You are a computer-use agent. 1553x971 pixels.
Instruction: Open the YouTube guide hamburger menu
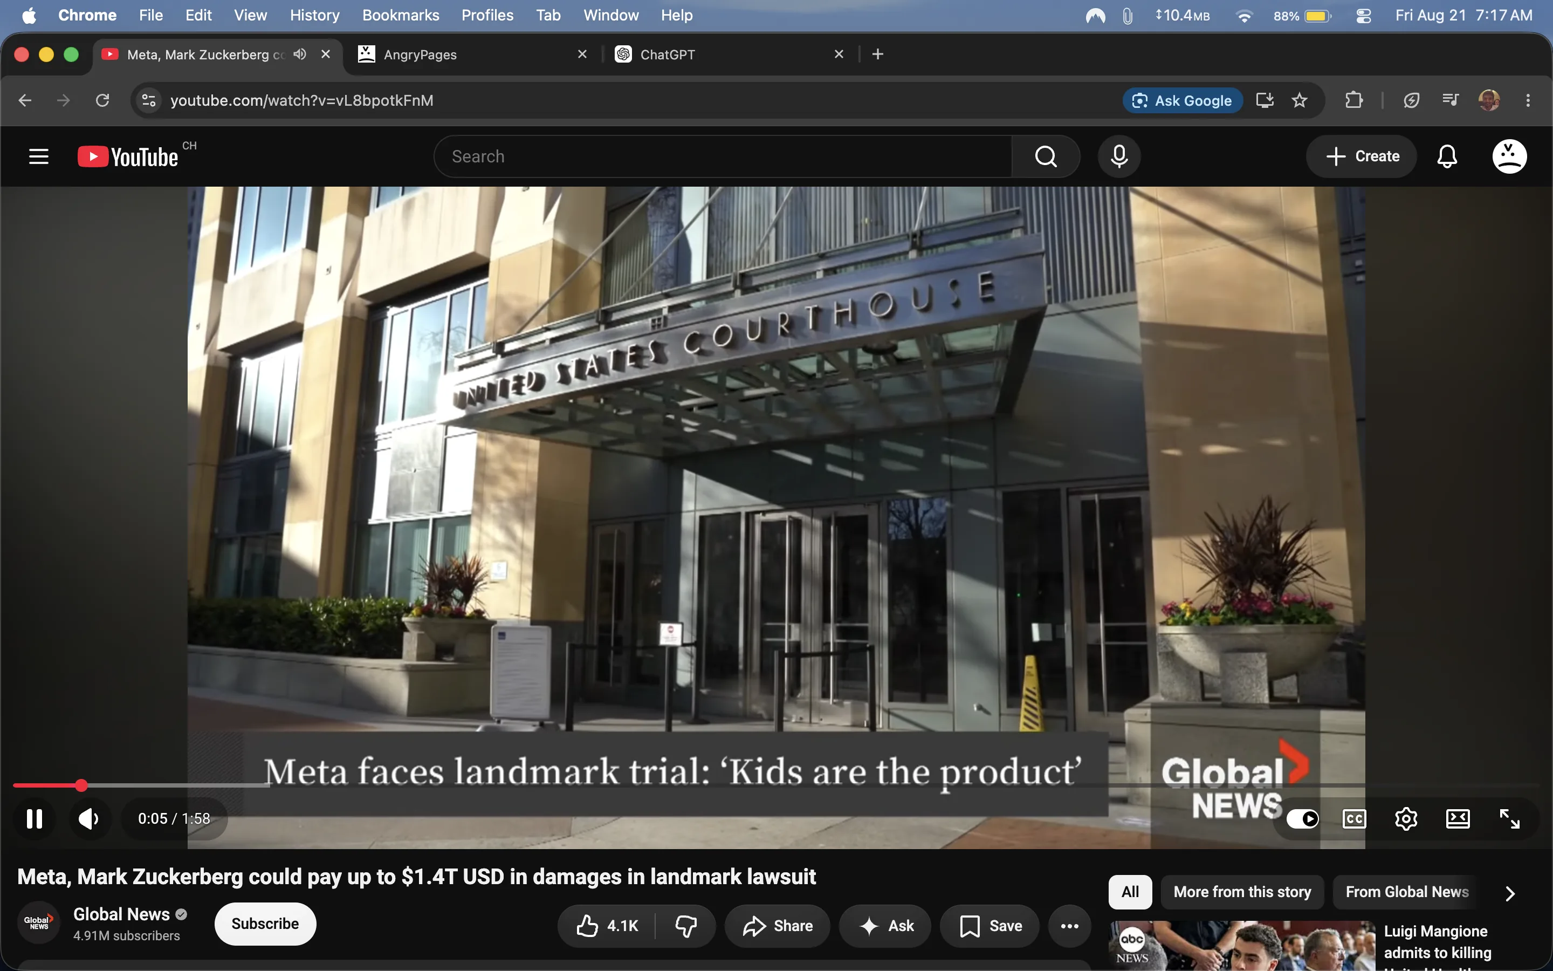click(x=38, y=156)
